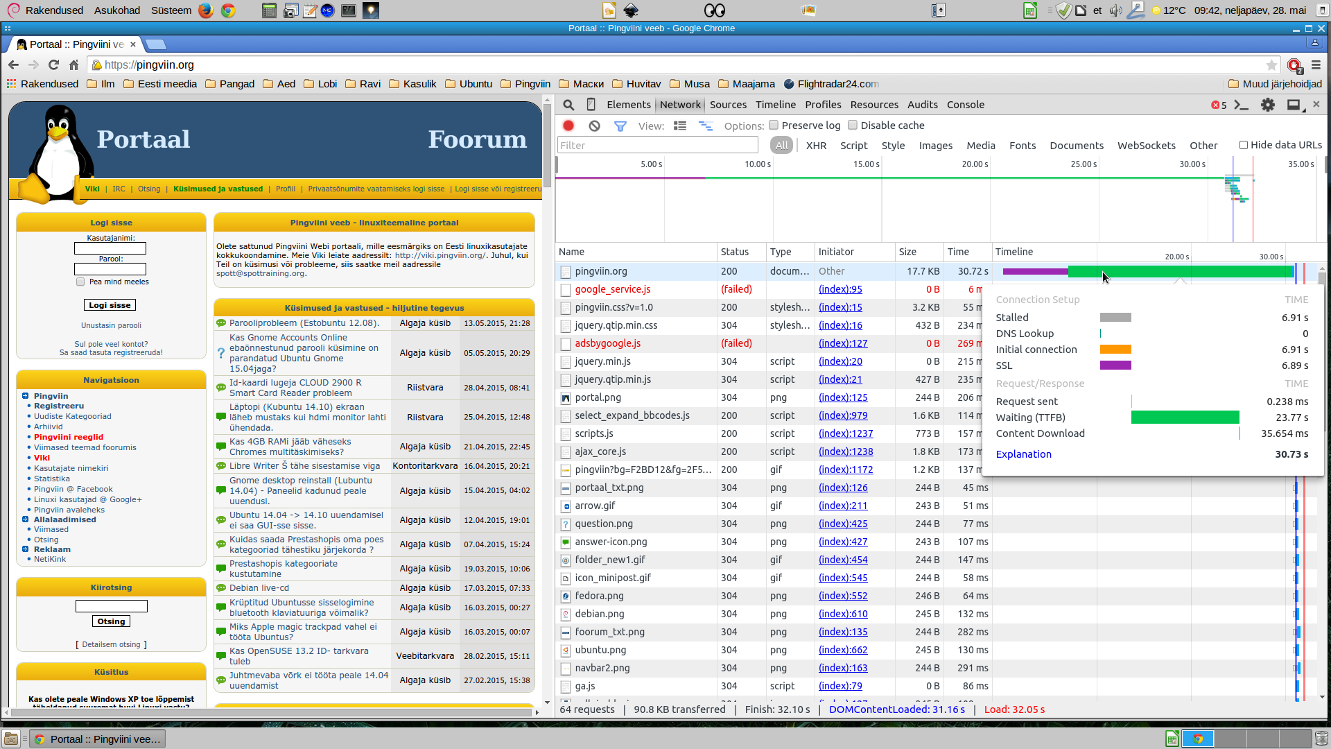Viewport: 1331px width, 749px height.
Task: Click the Tux penguin logo
Action: [54, 154]
